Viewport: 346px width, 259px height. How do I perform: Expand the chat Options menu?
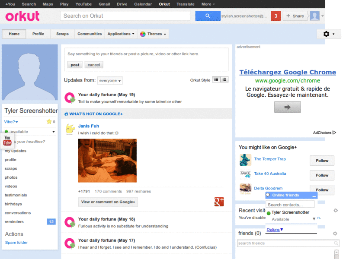[275, 230]
